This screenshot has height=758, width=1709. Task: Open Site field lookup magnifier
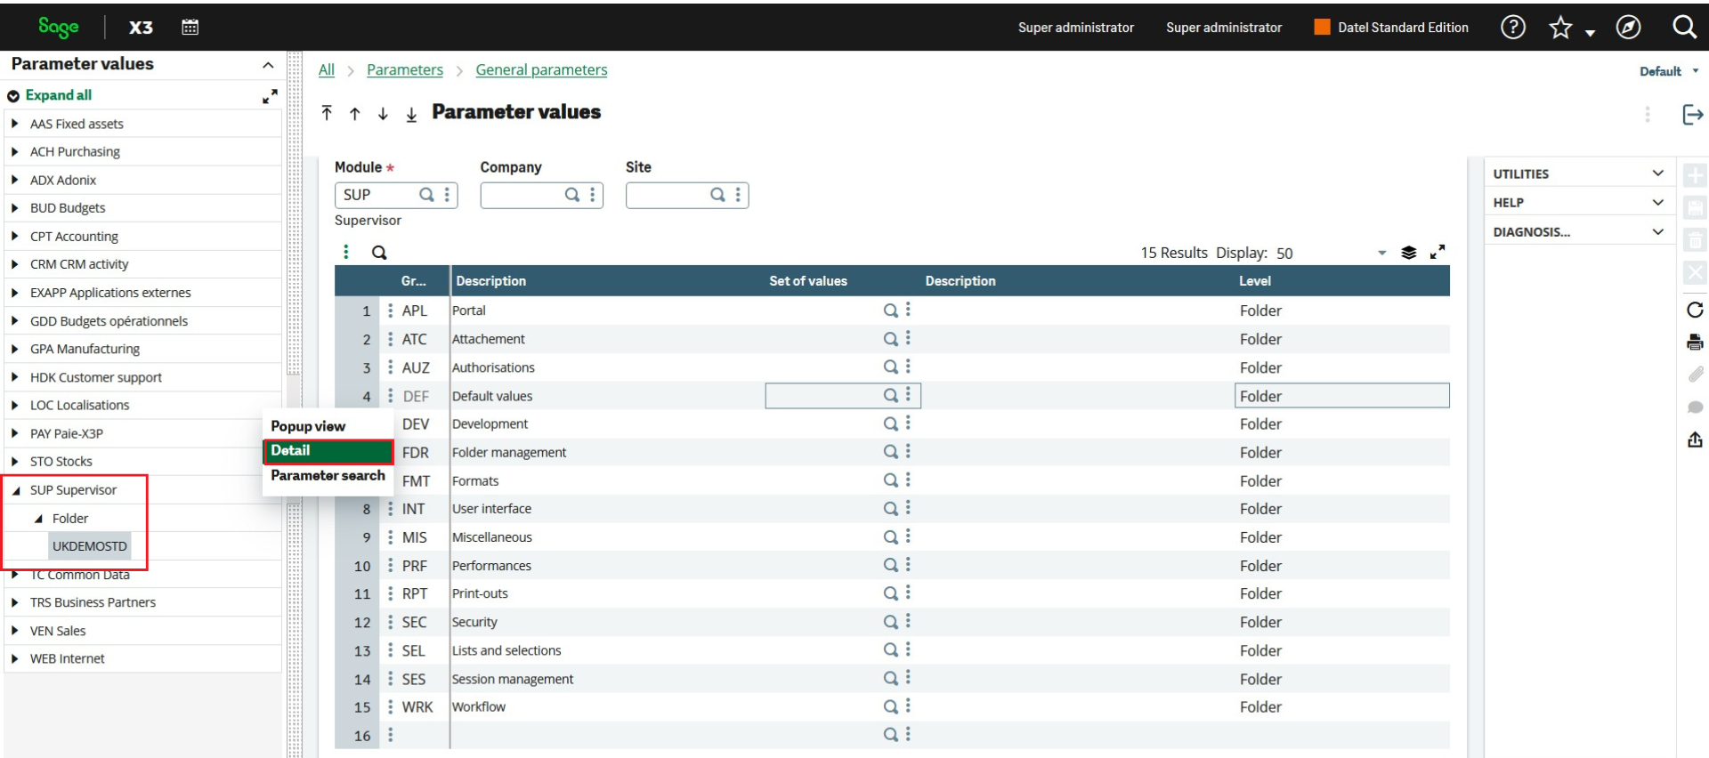pyautogui.click(x=717, y=195)
